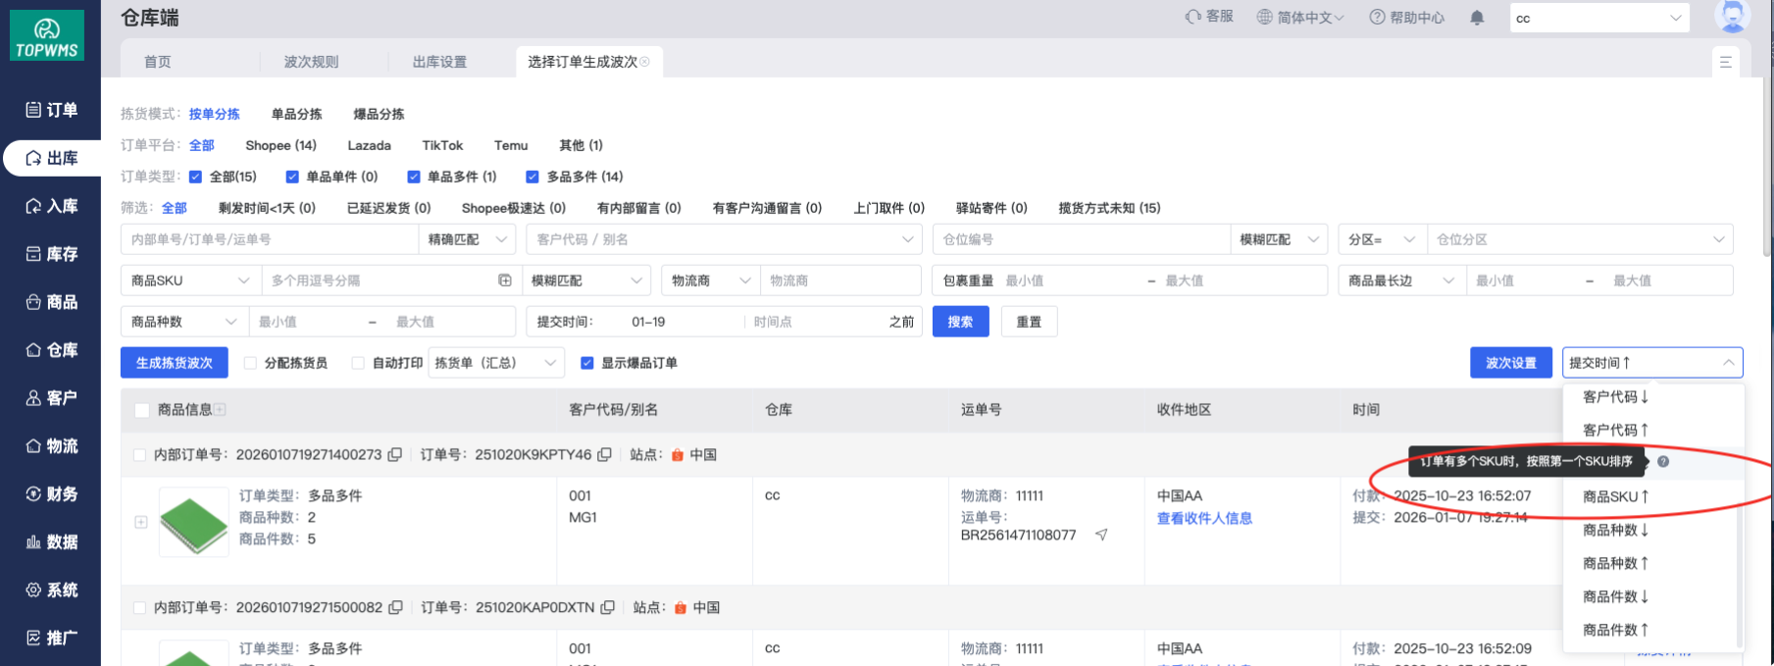The image size is (1774, 666).
Task: Click the send icon beside BR2561471108077
Action: (1101, 535)
